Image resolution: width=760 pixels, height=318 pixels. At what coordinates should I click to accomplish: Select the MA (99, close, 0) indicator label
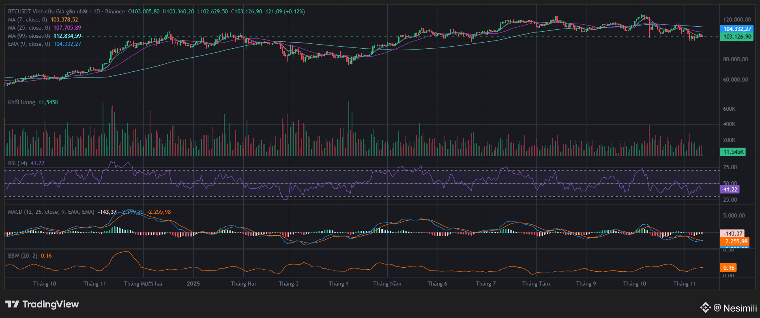[x=29, y=36]
